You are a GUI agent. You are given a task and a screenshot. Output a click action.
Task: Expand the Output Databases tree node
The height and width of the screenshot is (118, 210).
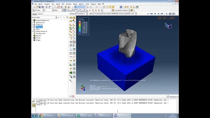tap(32, 20)
